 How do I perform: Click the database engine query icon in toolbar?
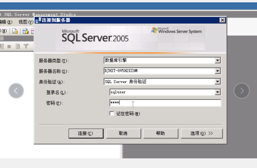[15, 31]
